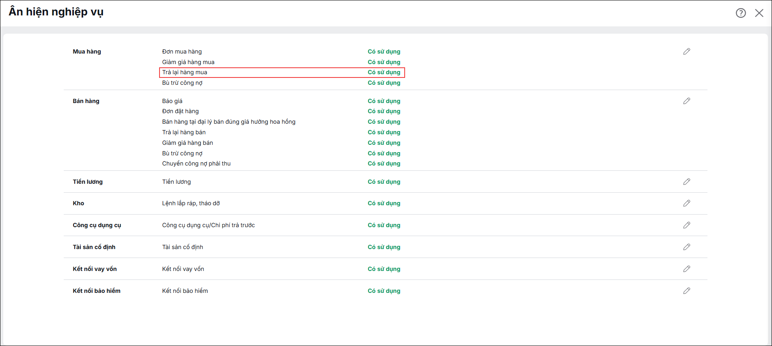The width and height of the screenshot is (772, 346).
Task: Click the bold Tiền lương section heading
Action: click(x=88, y=182)
